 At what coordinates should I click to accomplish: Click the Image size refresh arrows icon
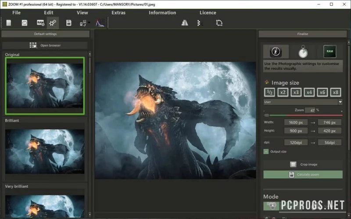[x=267, y=82]
